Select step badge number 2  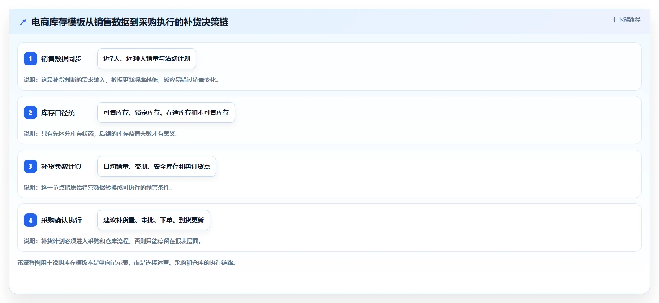(x=30, y=113)
